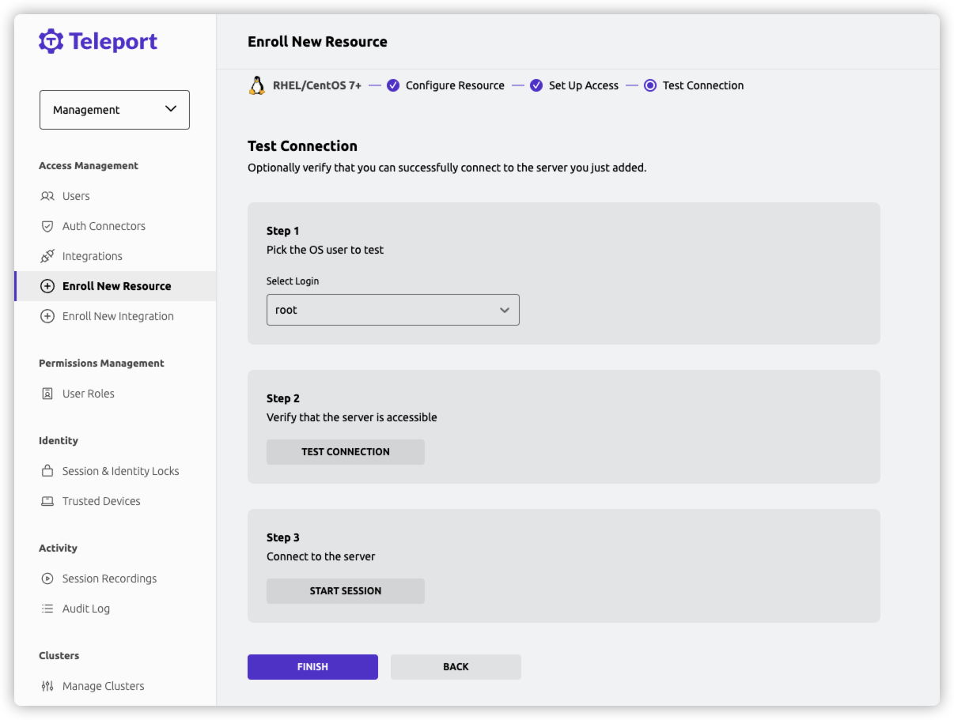Click the Activity section header
This screenshot has width=954, height=720.
[x=58, y=548]
